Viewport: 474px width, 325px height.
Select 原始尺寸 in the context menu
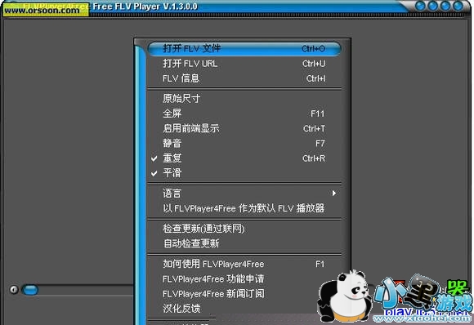coord(244,99)
